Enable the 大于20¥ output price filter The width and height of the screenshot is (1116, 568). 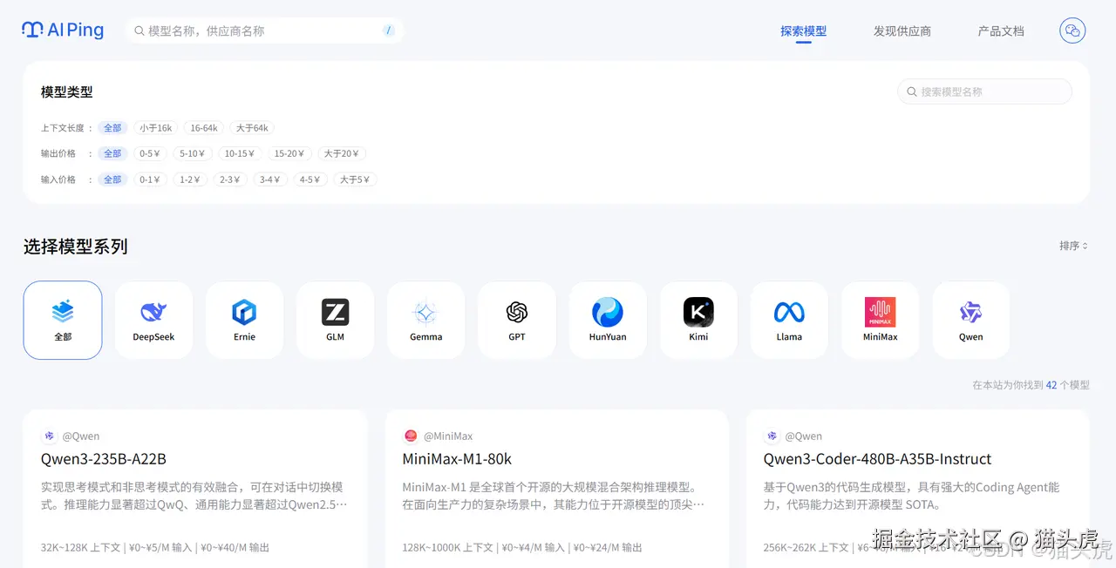[x=342, y=153]
